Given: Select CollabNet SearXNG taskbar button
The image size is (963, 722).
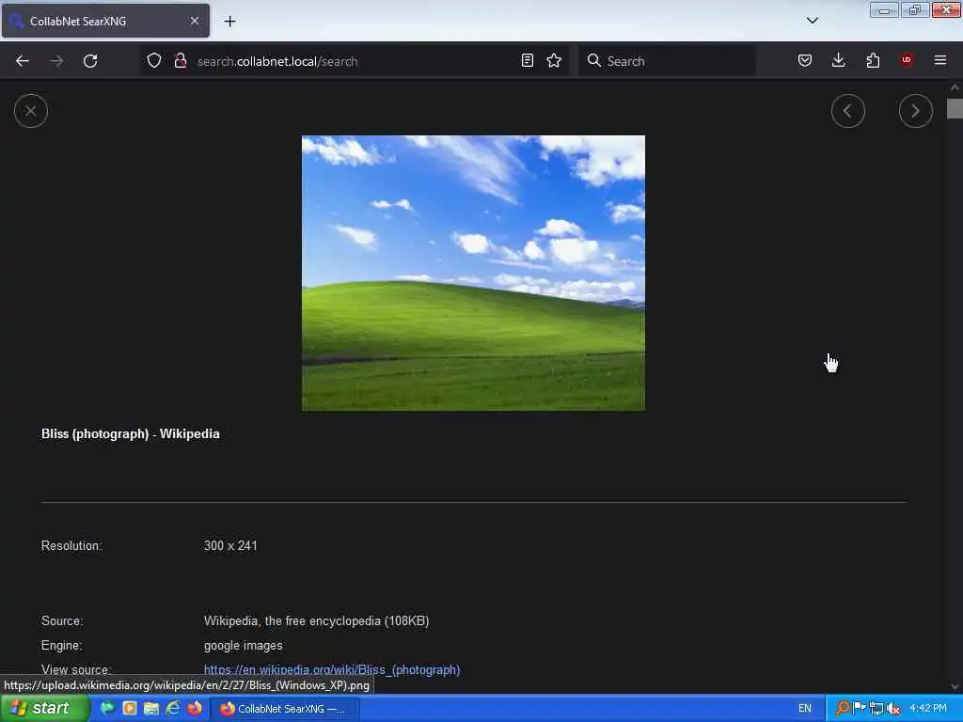Looking at the screenshot, I should click(284, 709).
